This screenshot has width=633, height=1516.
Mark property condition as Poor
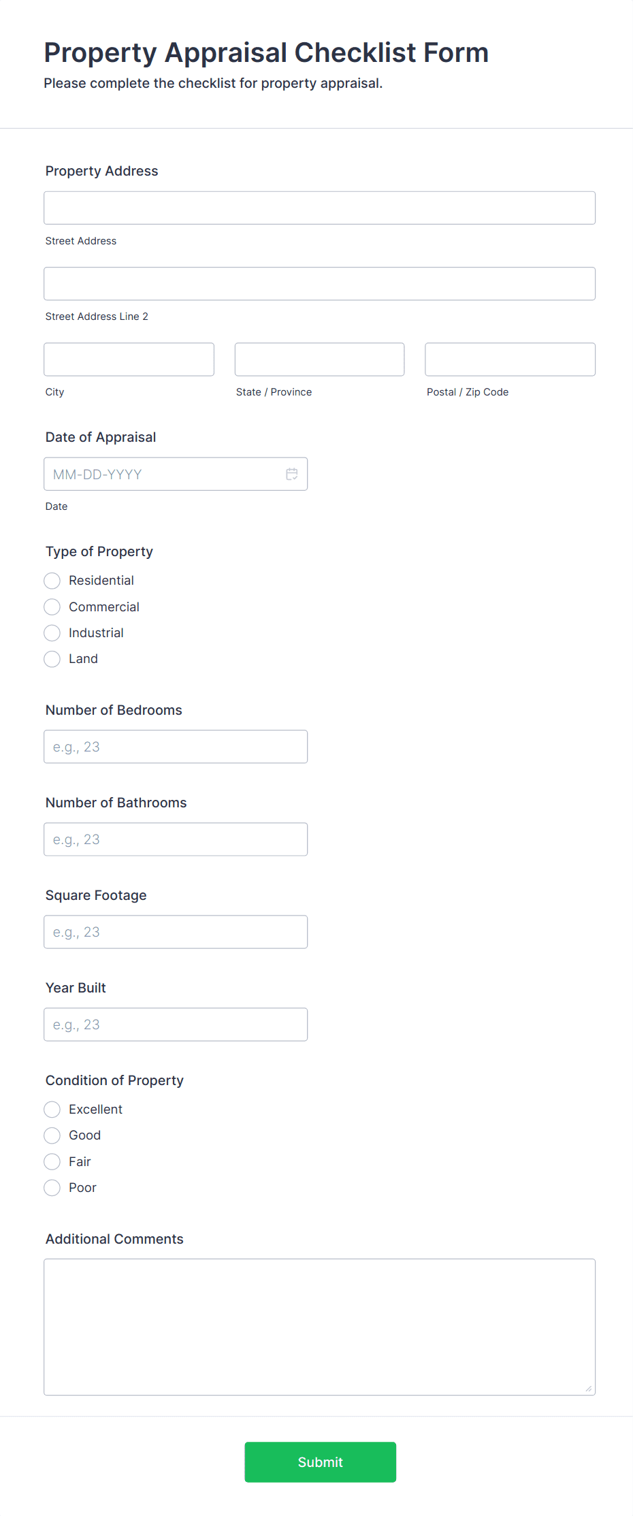click(x=52, y=1187)
